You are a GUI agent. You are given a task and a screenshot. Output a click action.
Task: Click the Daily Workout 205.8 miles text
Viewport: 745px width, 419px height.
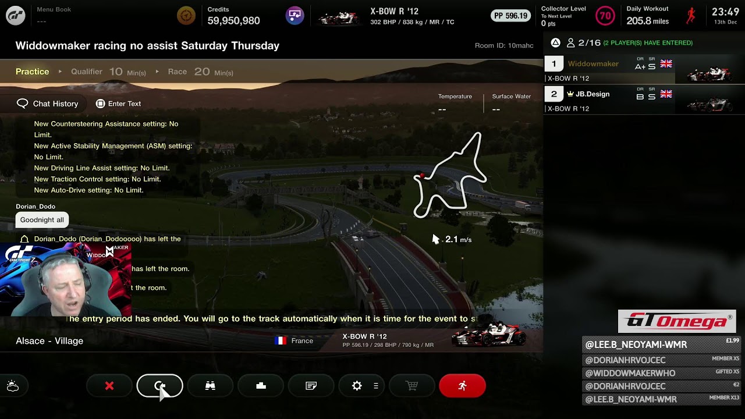[x=647, y=16]
